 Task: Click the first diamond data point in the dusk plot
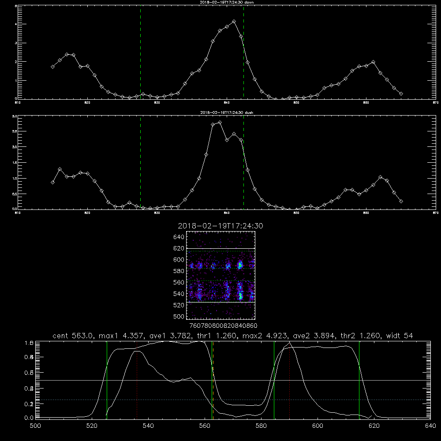tap(52, 182)
